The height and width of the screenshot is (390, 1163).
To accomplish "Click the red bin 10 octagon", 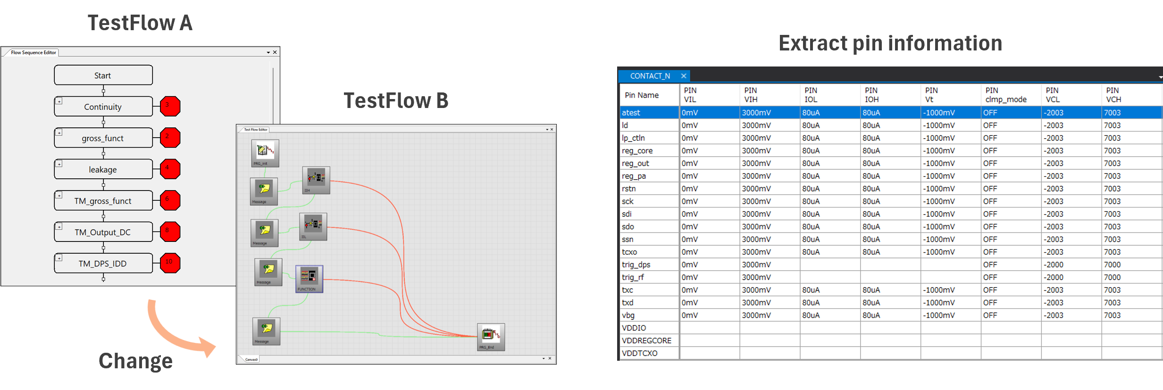I will (170, 263).
